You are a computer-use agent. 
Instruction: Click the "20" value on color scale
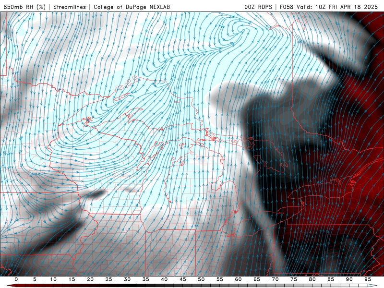tap(90, 279)
